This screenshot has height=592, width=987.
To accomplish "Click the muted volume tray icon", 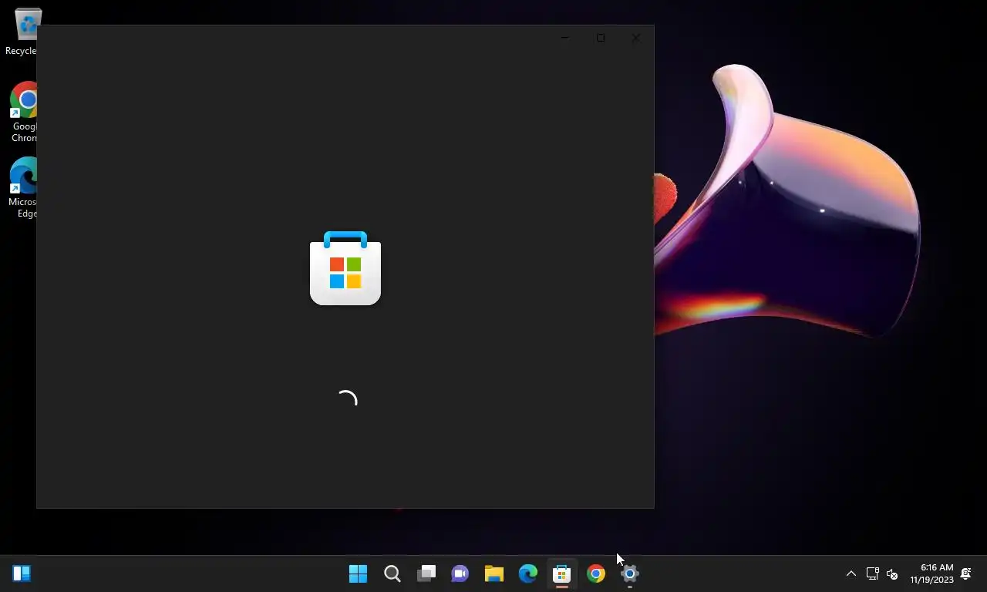I will [892, 573].
